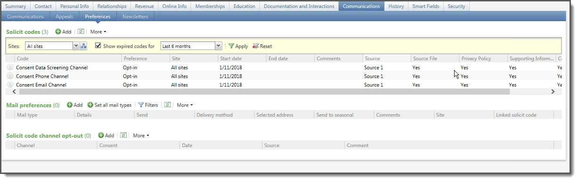
Task: Select the Newsletters sub-tab
Action: (x=135, y=16)
